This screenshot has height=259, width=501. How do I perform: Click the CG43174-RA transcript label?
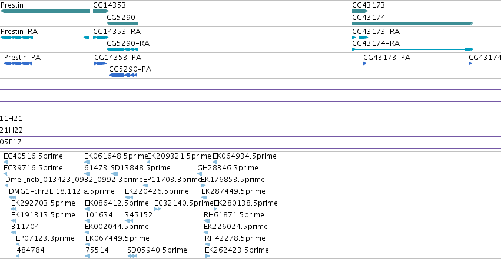[x=376, y=43]
